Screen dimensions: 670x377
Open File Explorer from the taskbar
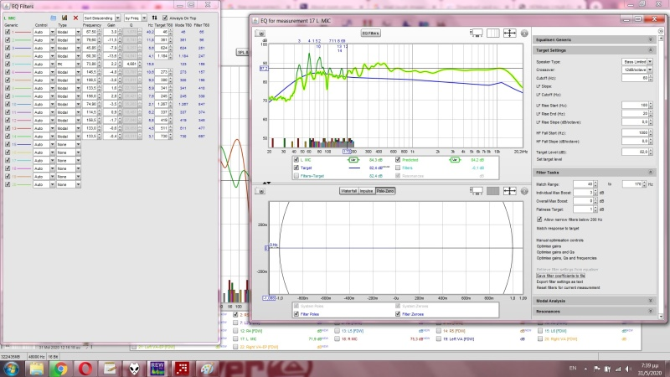point(37,369)
